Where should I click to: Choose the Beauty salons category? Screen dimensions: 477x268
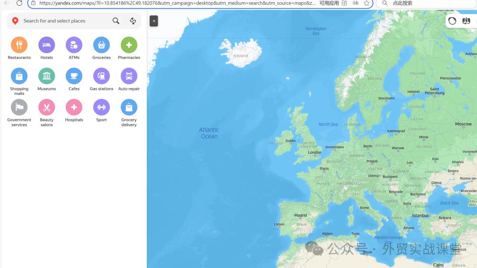pyautogui.click(x=46, y=107)
